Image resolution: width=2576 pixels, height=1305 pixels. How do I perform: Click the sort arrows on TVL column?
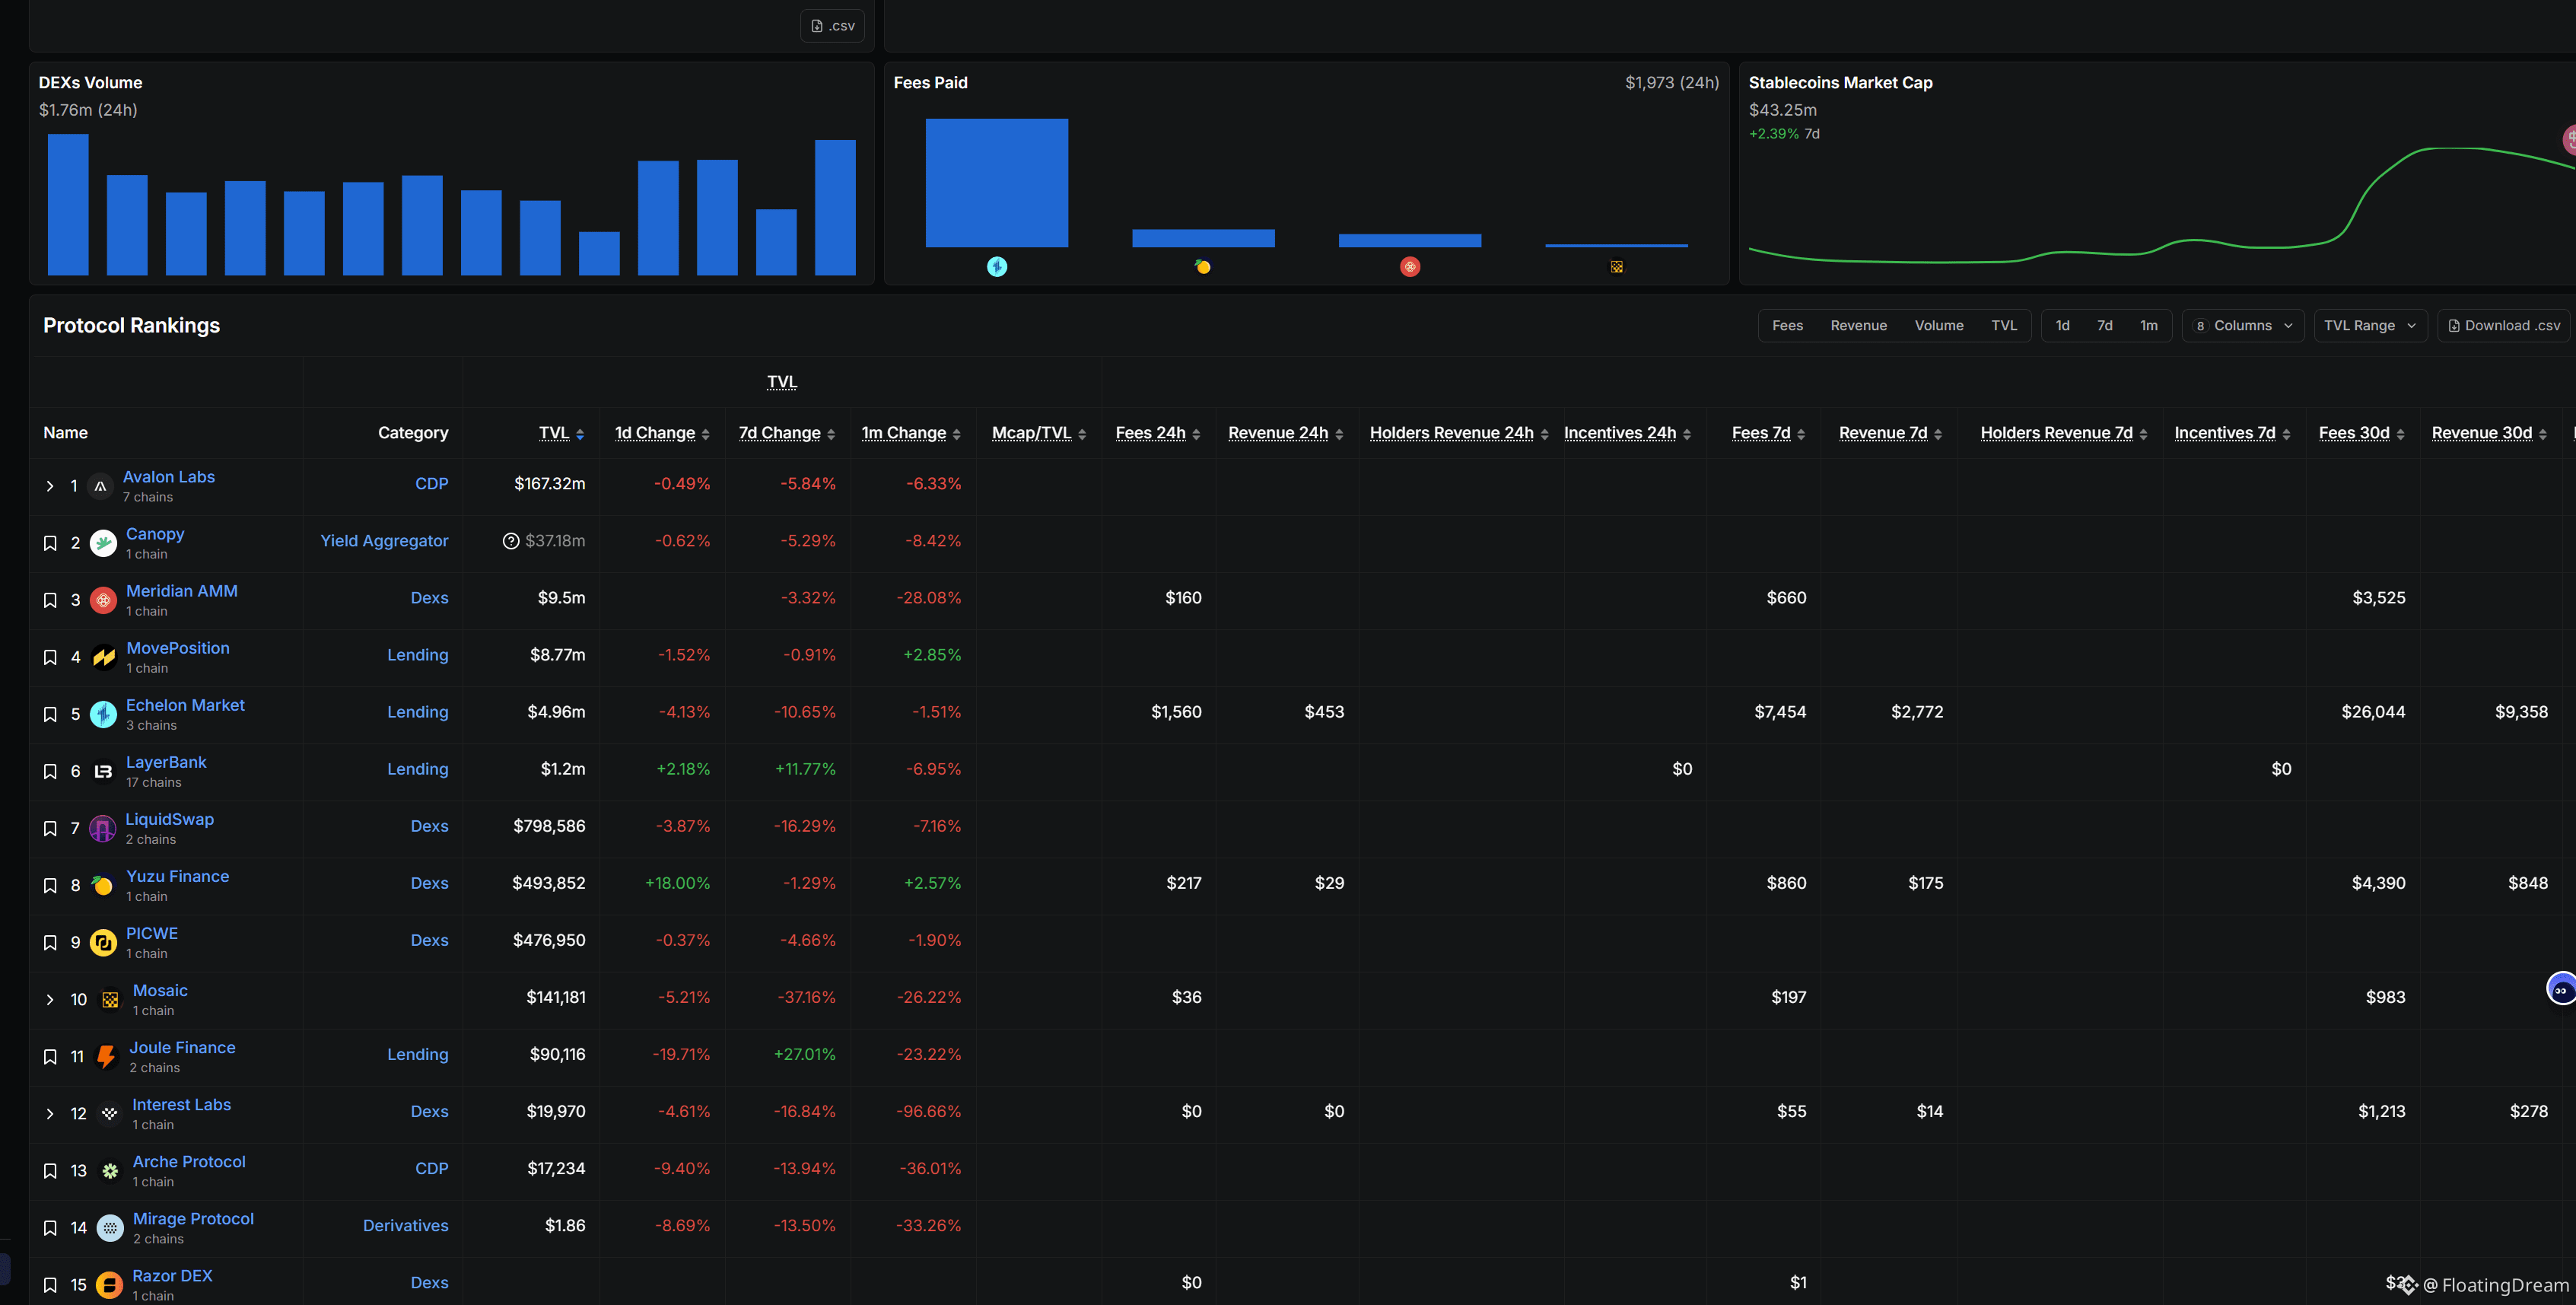coord(580,434)
